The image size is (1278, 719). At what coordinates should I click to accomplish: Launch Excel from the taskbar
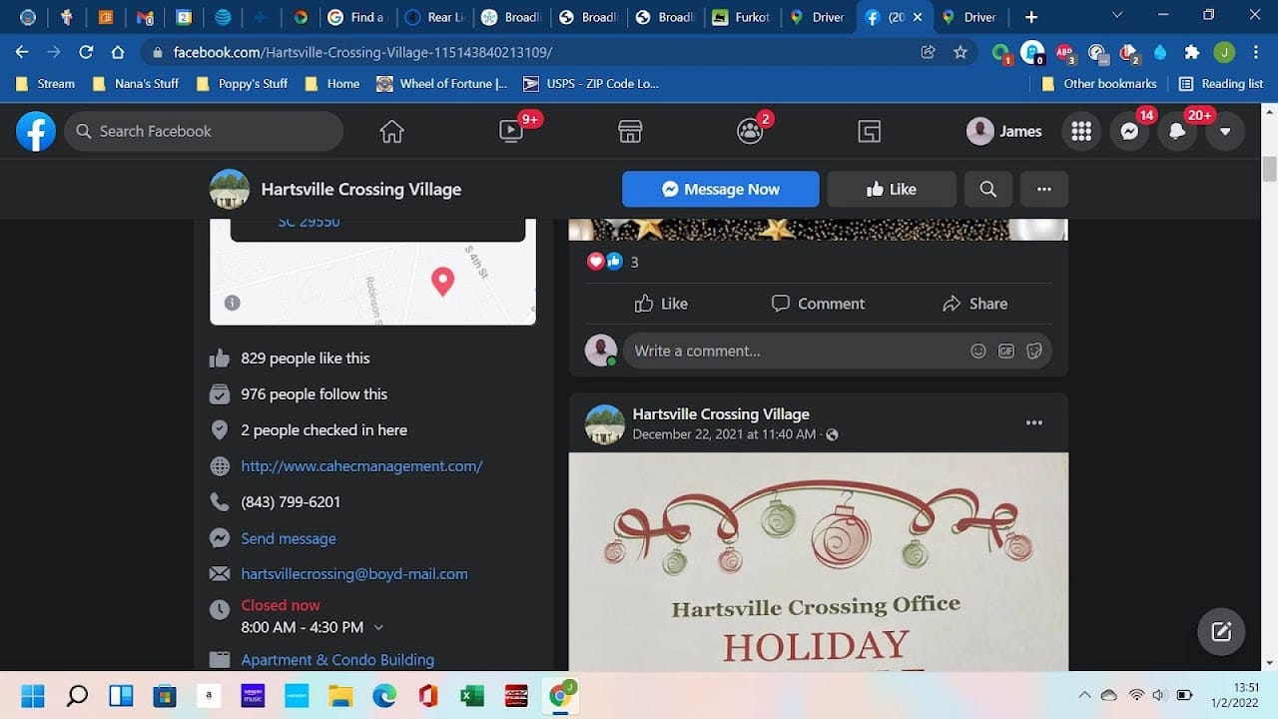pos(472,695)
